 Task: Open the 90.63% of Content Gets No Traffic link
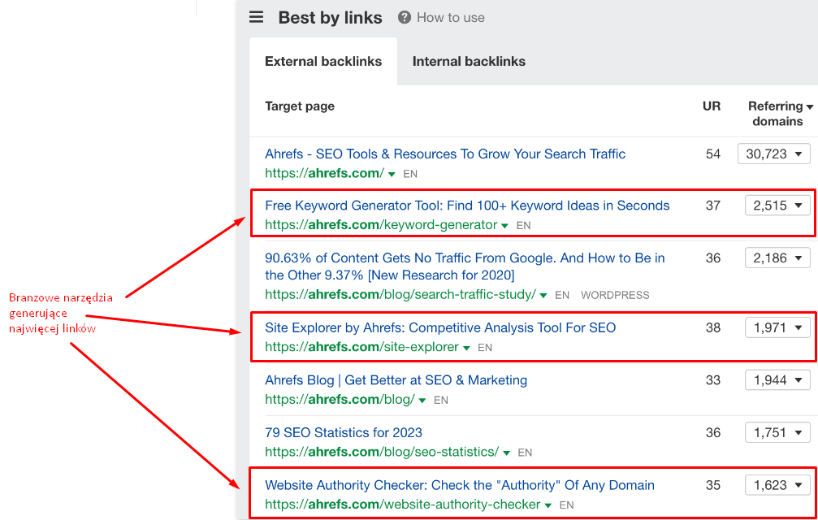tap(465, 266)
